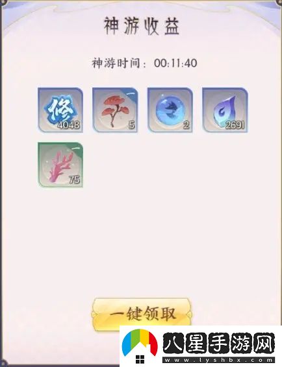Click the 八星手游网 watermark text
Screen dimensions: 282x367
(x=219, y=342)
